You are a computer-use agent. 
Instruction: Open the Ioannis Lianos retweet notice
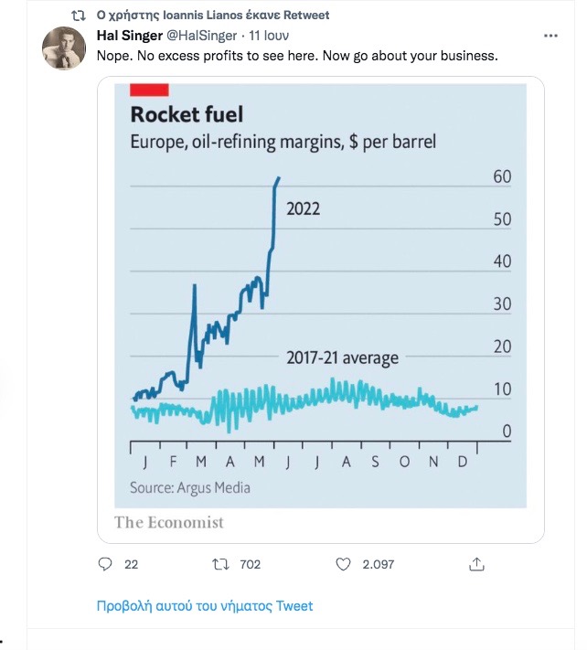213,16
